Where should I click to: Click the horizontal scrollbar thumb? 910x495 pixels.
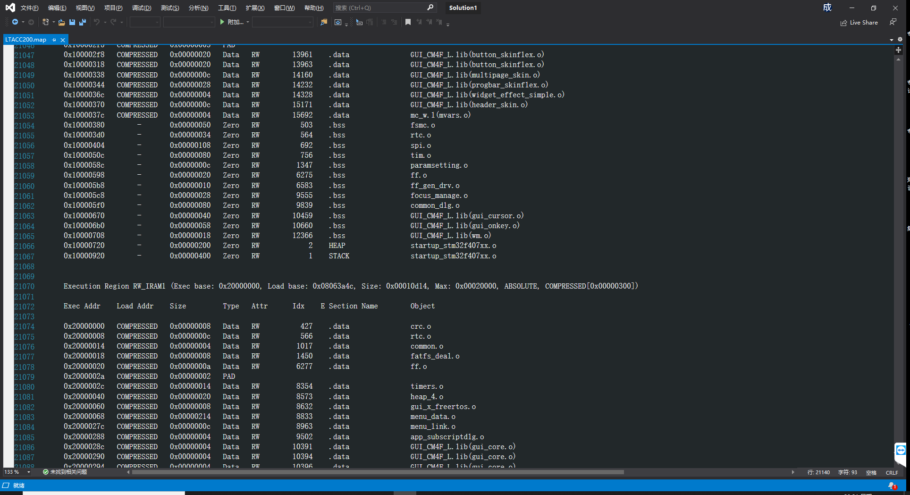coord(378,472)
